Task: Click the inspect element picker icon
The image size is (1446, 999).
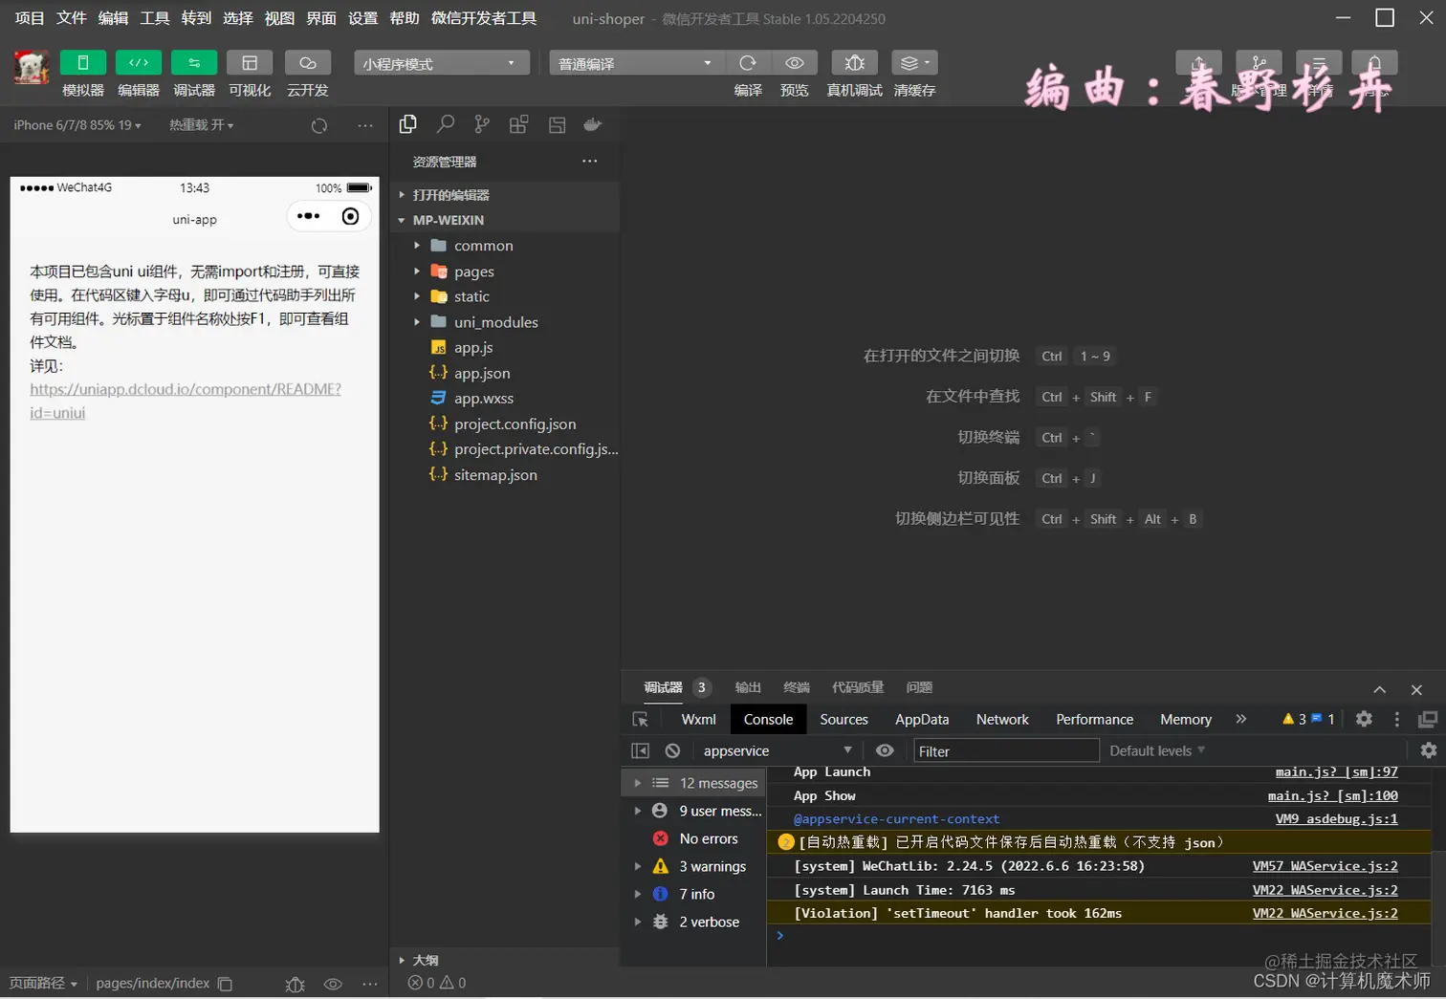Action: [641, 719]
